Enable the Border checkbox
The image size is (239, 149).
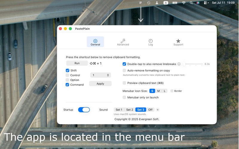172,91
